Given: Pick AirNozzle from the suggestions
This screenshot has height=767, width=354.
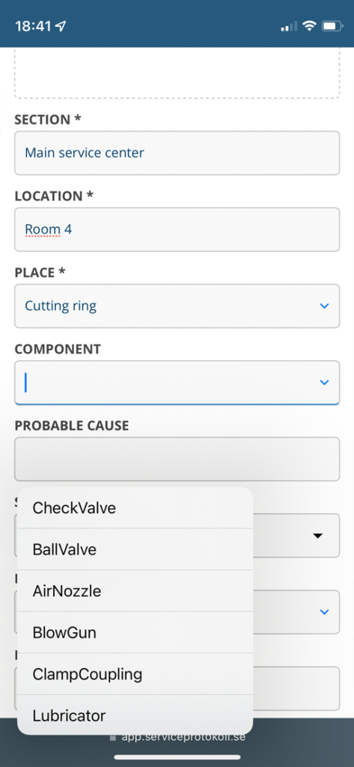Looking at the screenshot, I should coord(135,591).
